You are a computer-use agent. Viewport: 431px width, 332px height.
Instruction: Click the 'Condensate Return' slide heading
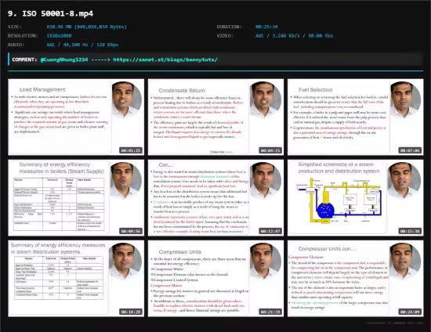(x=182, y=91)
